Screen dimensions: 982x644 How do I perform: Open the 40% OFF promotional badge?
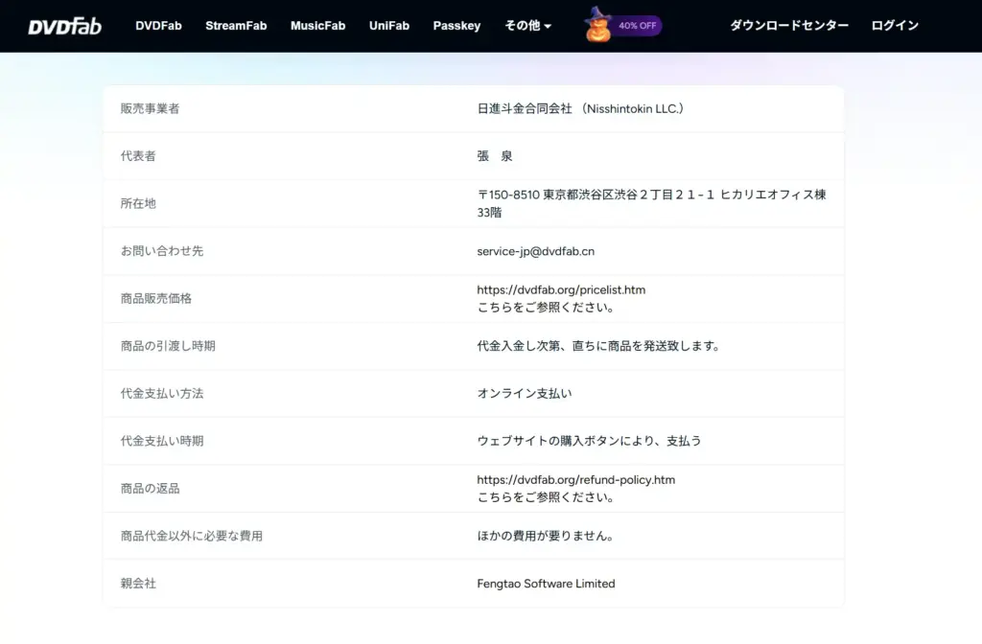pyautogui.click(x=635, y=26)
